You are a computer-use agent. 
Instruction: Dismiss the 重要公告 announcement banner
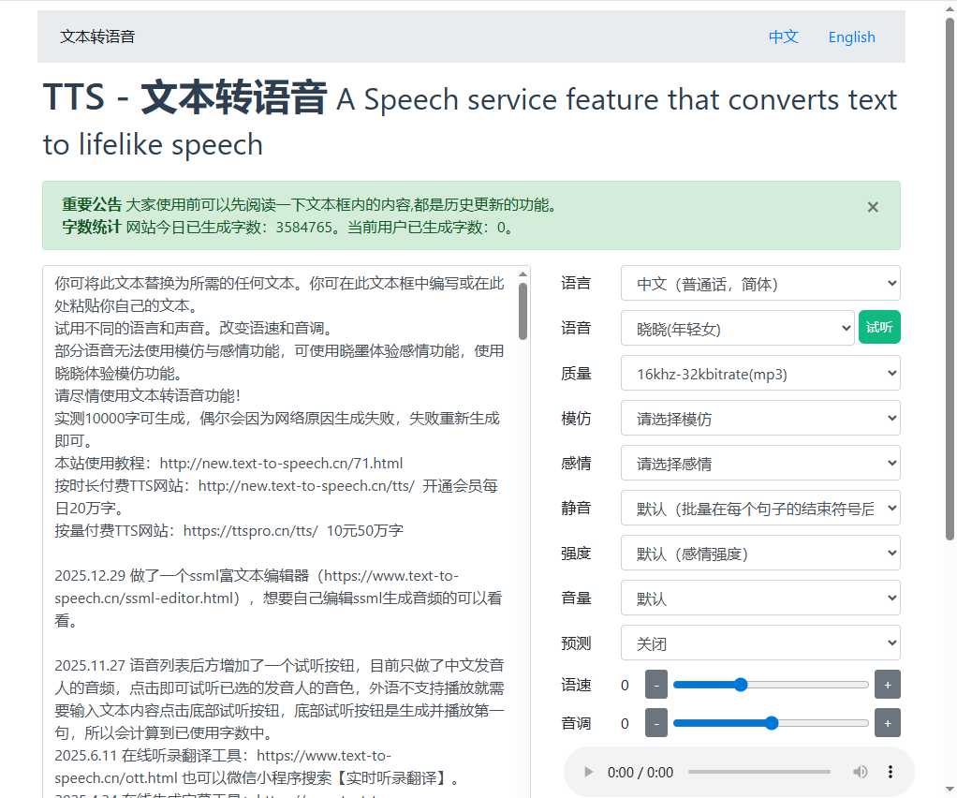point(872,207)
